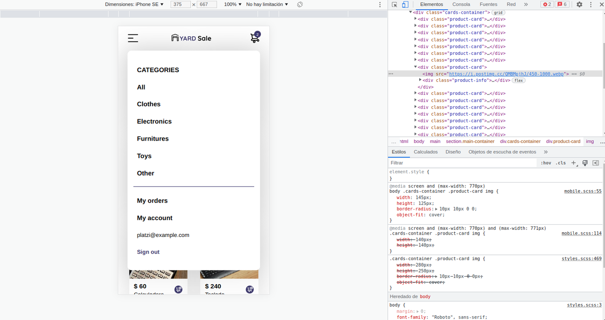Viewport: 605px width, 320px height.
Task: Activate the element inspector picker tool
Action: coord(395,4)
